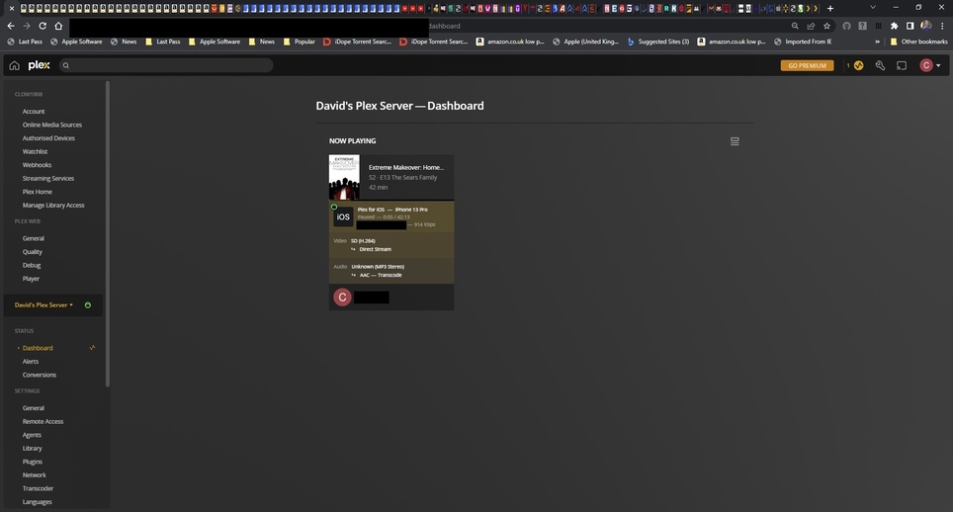
Task: Open Authorised Devices in sidebar
Action: coord(48,138)
